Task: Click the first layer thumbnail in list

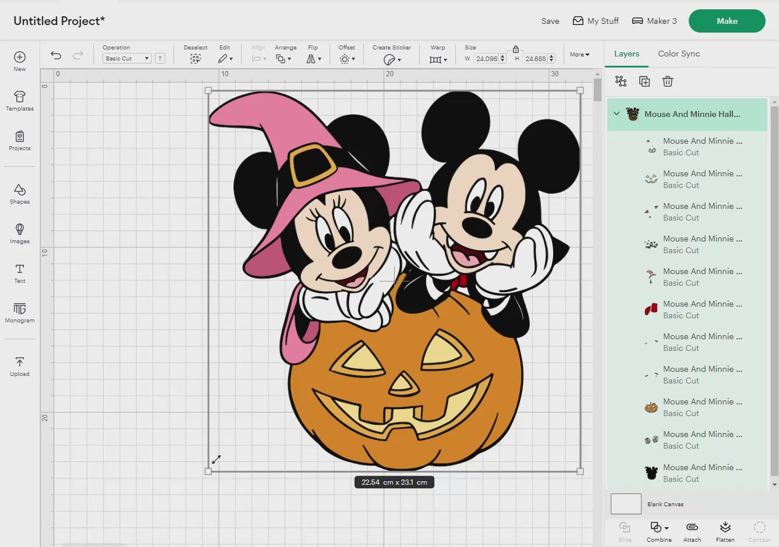Action: pyautogui.click(x=651, y=147)
